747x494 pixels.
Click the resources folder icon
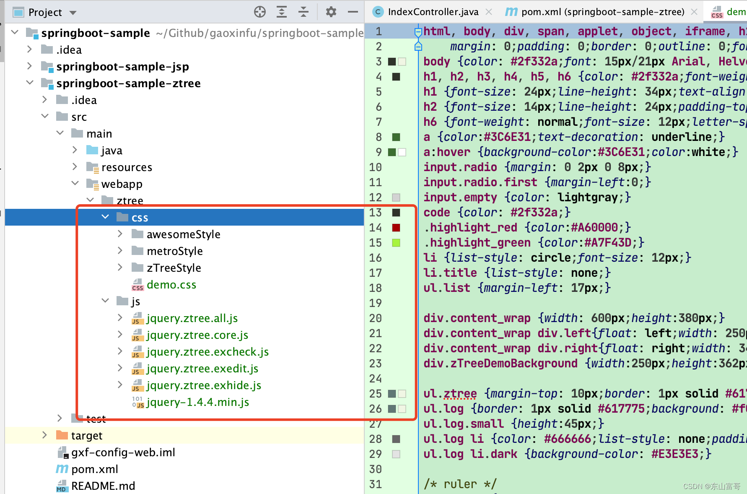point(92,167)
